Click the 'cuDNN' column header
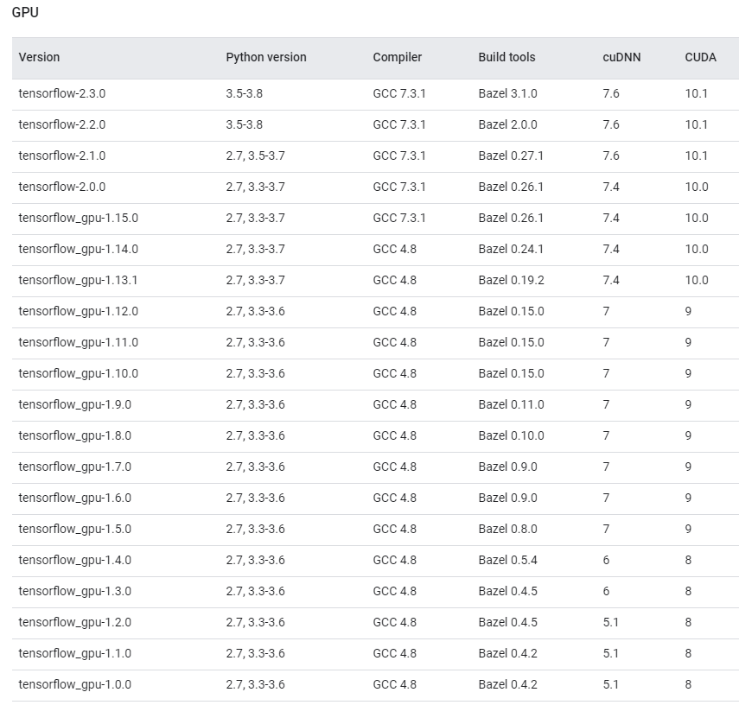This screenshot has height=705, width=739. 621,57
